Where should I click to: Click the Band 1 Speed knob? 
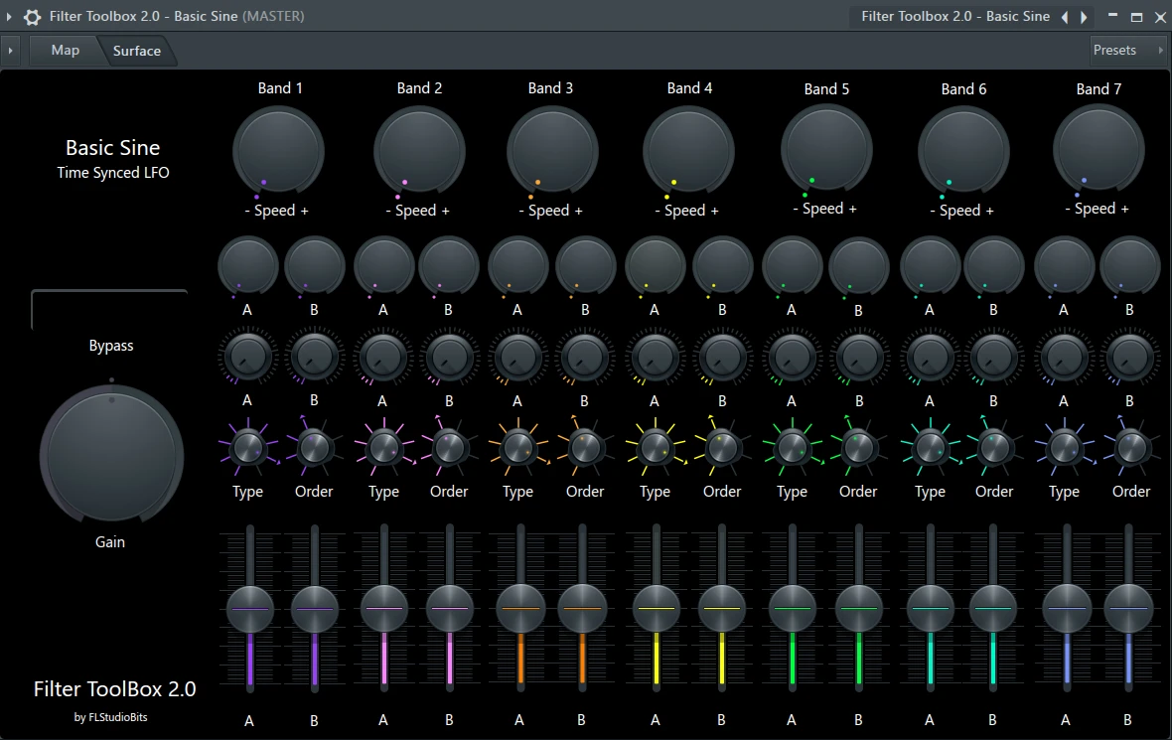[x=278, y=151]
